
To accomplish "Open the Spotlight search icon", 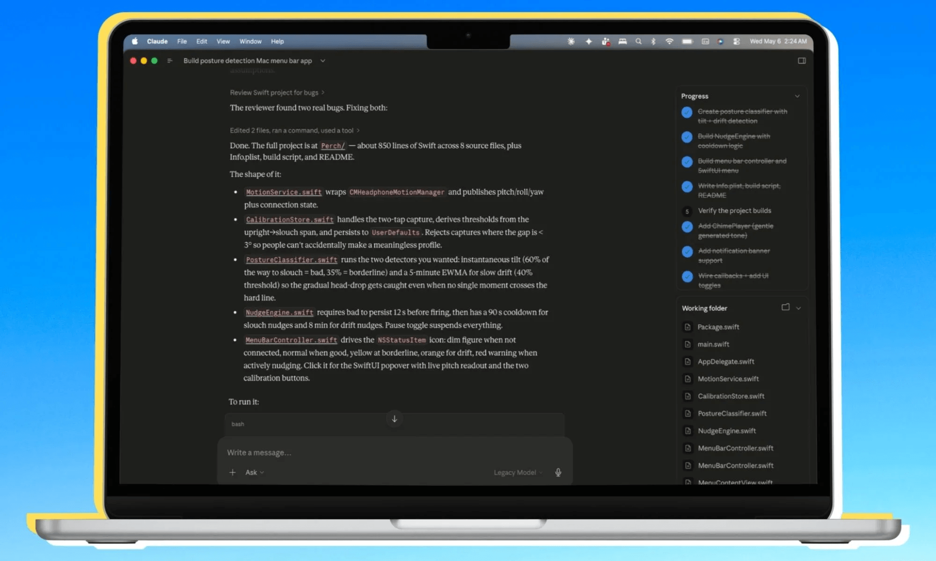I will coord(638,41).
